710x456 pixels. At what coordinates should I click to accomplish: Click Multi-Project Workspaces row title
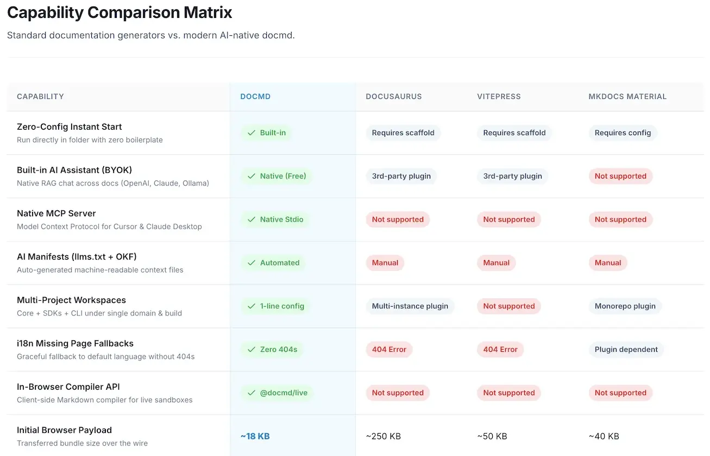(x=71, y=300)
